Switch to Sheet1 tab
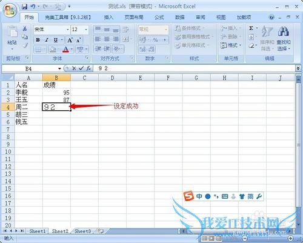 (38, 231)
